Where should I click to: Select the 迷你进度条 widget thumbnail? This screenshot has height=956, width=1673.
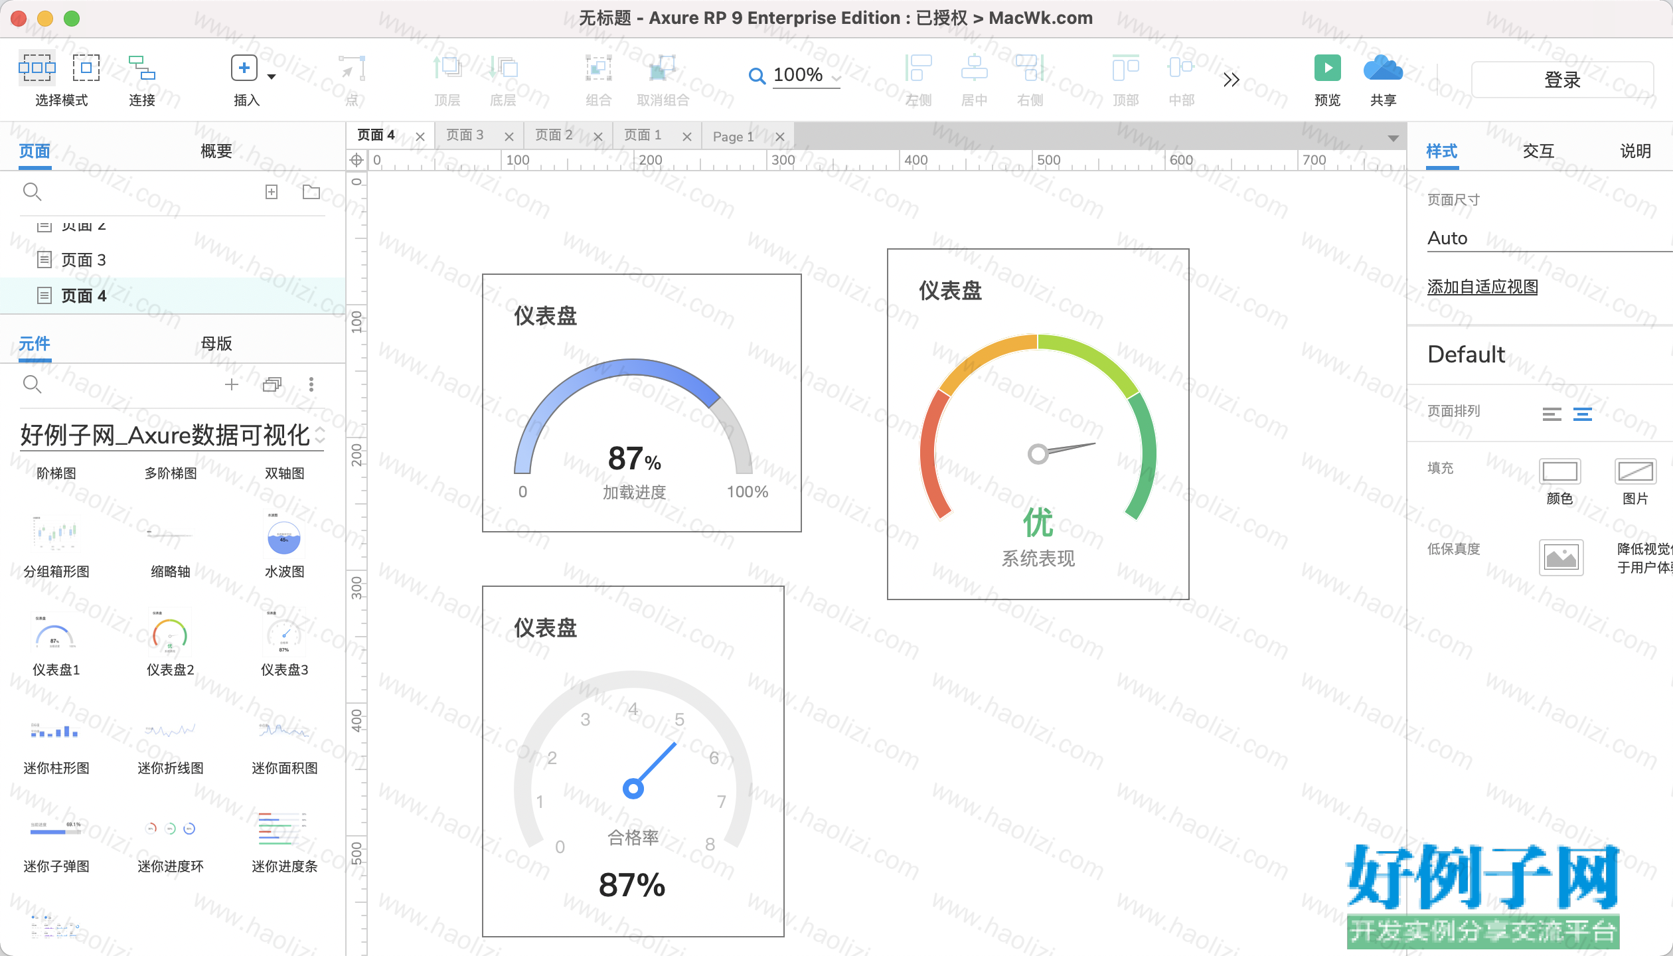pyautogui.click(x=284, y=828)
